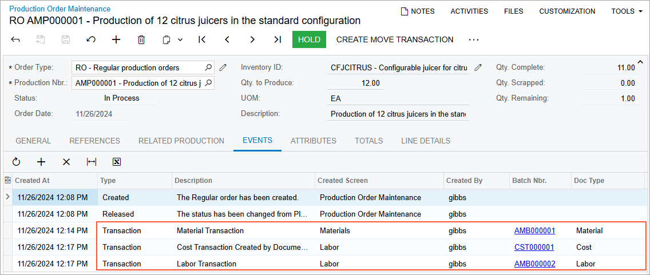Viewport: 650px width, 275px height.
Task: Export events grid to Excel
Action: coord(117,162)
